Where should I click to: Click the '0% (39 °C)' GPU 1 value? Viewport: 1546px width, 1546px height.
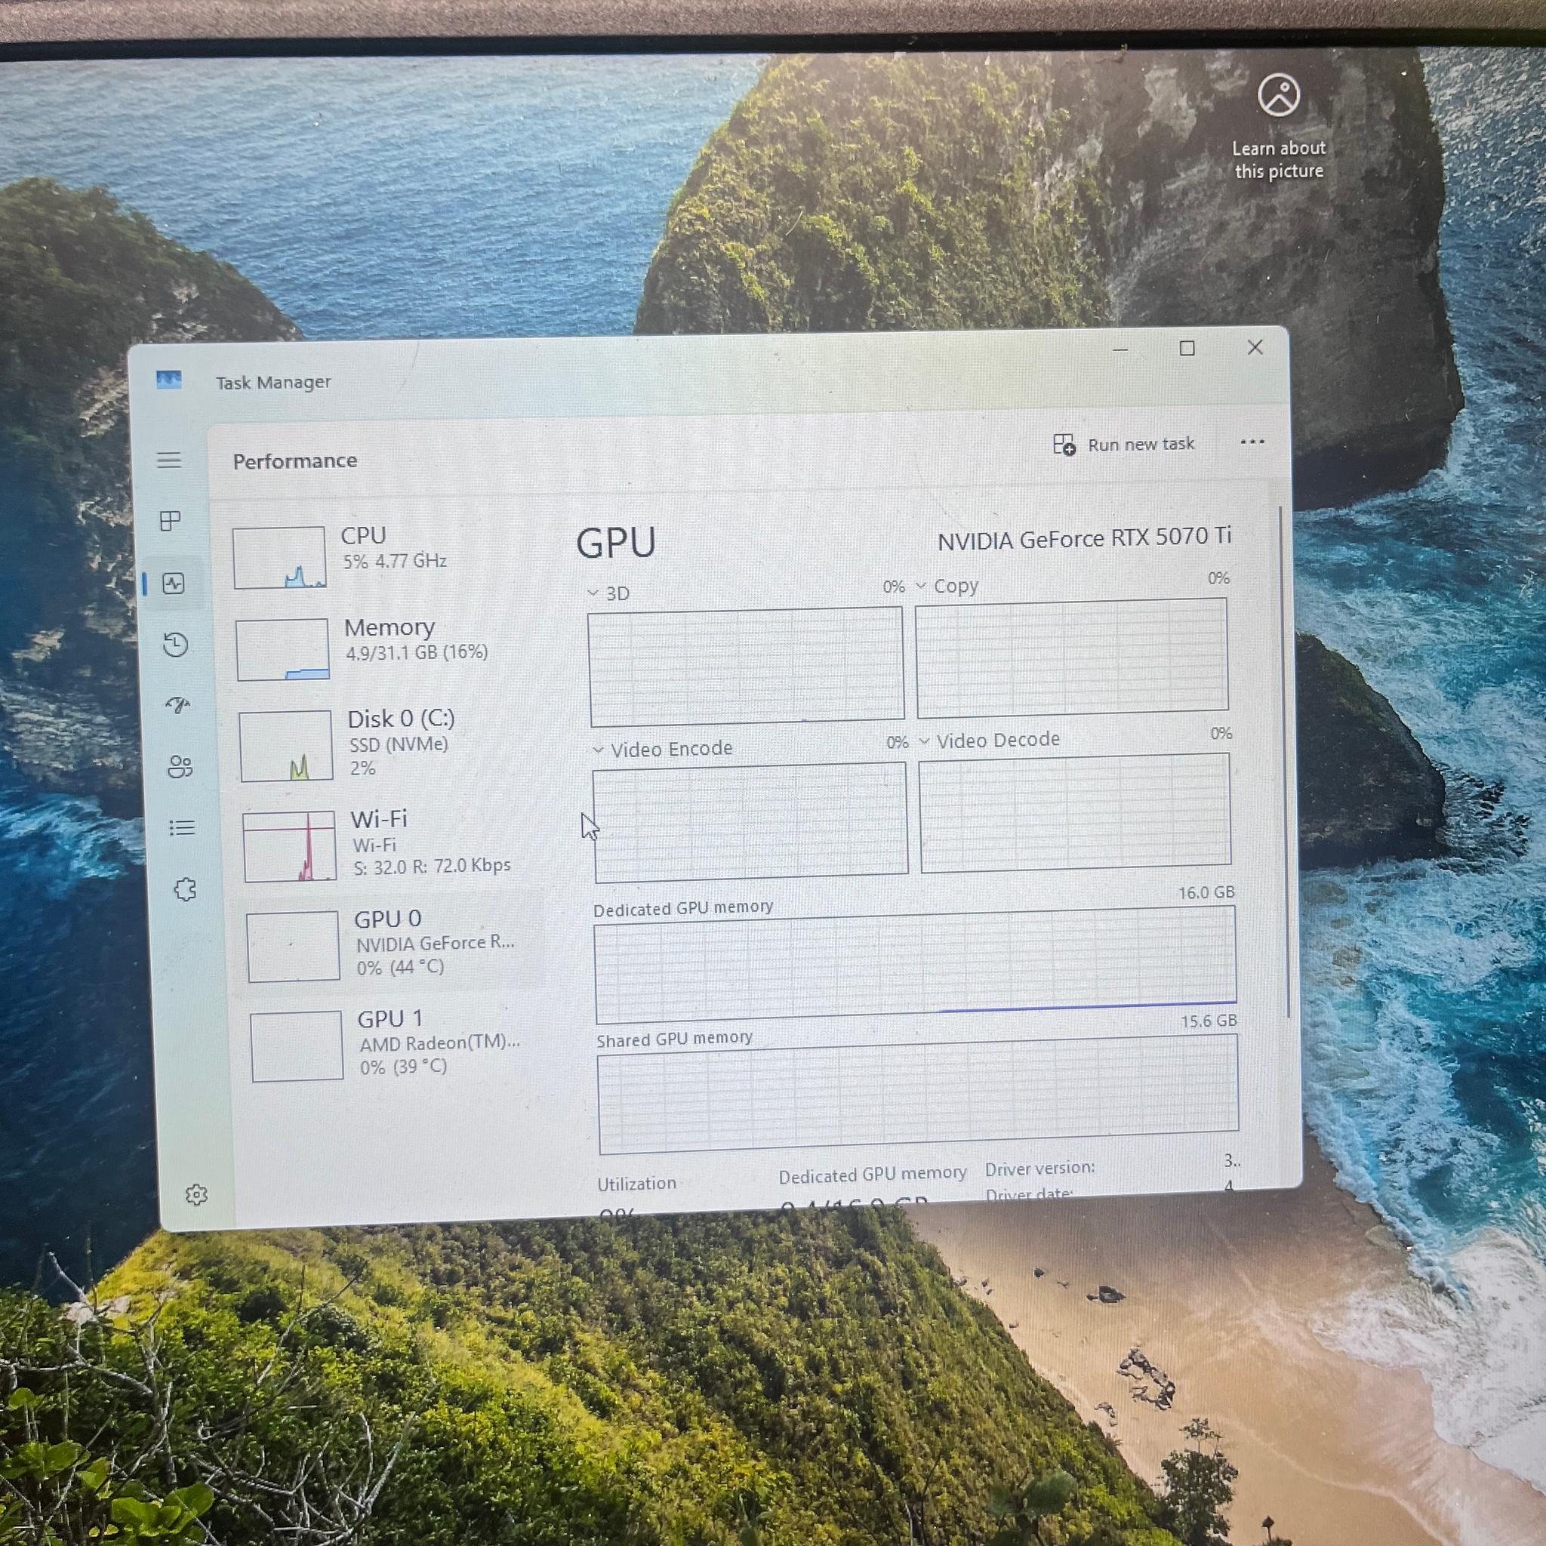pos(403,1067)
